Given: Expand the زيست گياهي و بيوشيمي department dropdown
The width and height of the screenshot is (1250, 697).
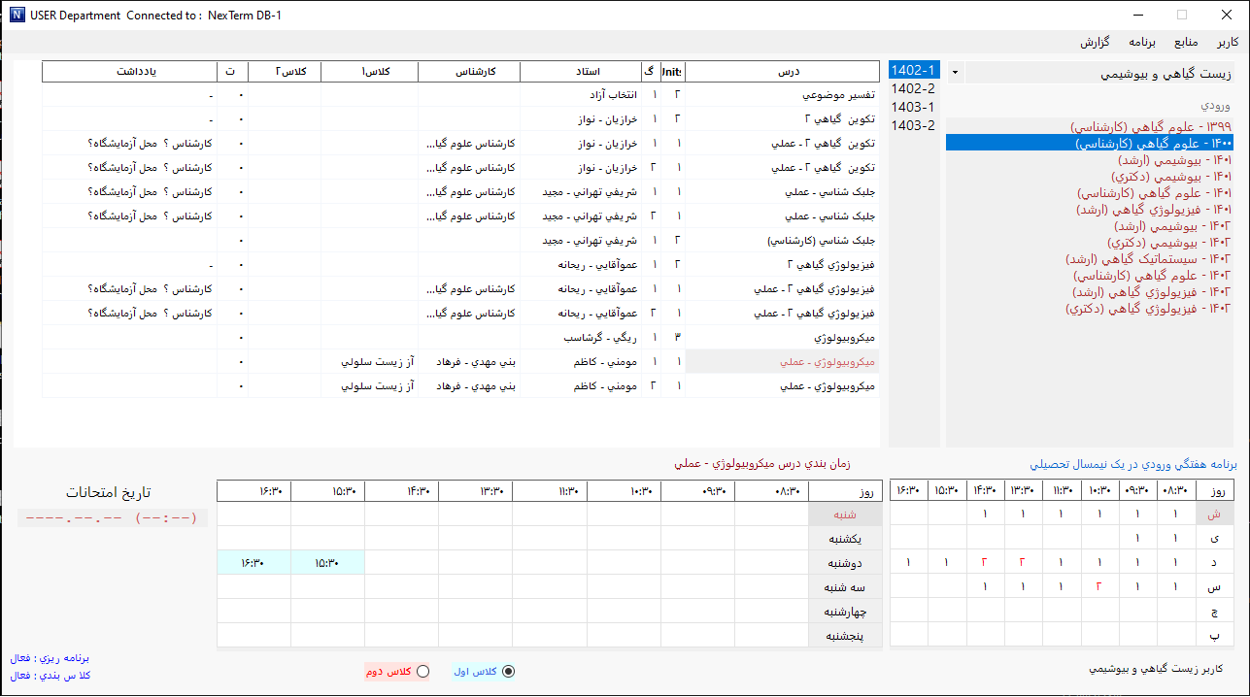Looking at the screenshot, I should [x=955, y=73].
